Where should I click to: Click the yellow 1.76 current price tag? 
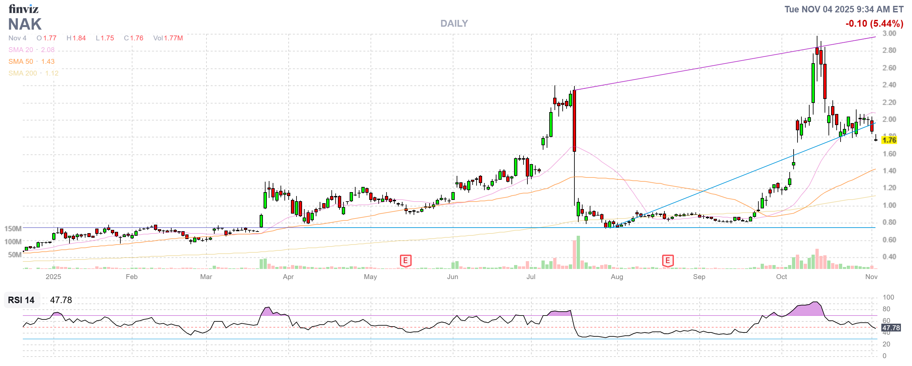point(889,140)
